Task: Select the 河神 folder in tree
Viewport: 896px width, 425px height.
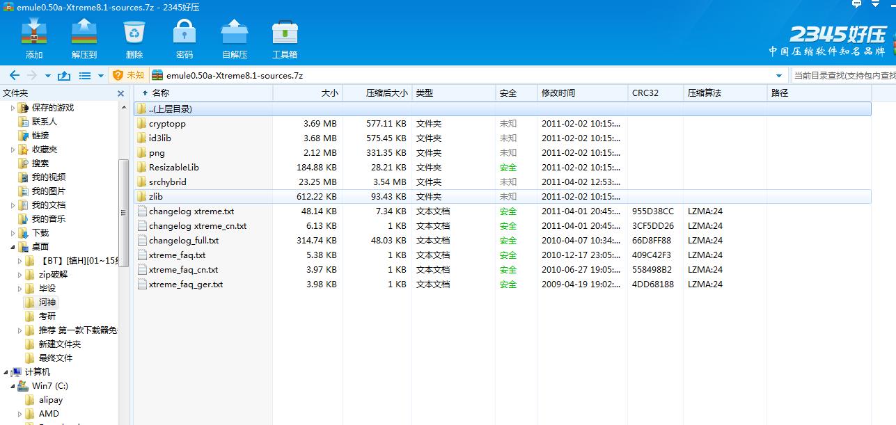Action: coord(47,303)
